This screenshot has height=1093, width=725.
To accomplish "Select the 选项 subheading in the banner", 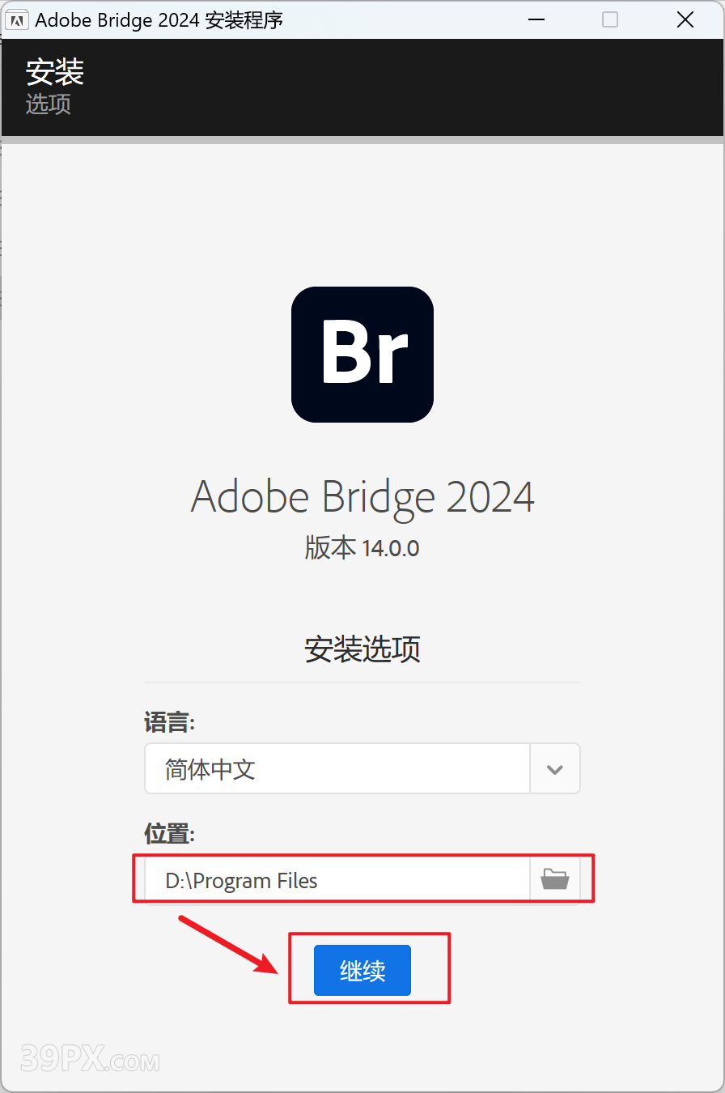I will point(49,104).
